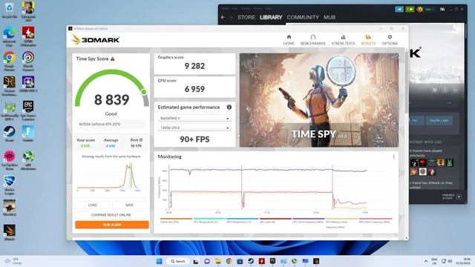Open the Microsoft Edge desktop icon

(x=10, y=36)
